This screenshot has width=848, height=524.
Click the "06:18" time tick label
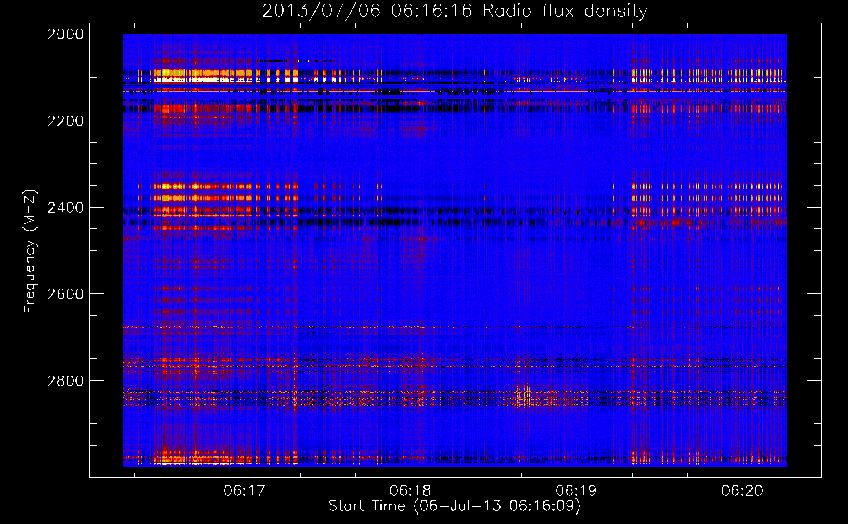410,491
